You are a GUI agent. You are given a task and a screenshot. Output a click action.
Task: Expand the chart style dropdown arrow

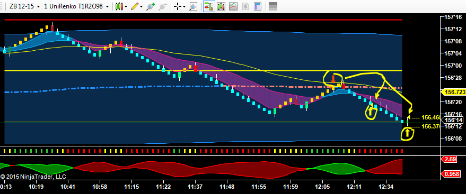coord(126,6)
